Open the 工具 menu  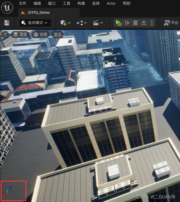click(x=67, y=3)
